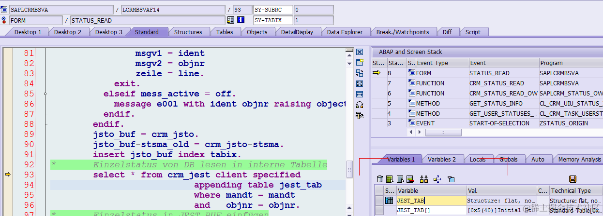Switch to the Variables 2 tab
Image resolution: width=603 pixels, height=216 pixels.
(x=442, y=159)
